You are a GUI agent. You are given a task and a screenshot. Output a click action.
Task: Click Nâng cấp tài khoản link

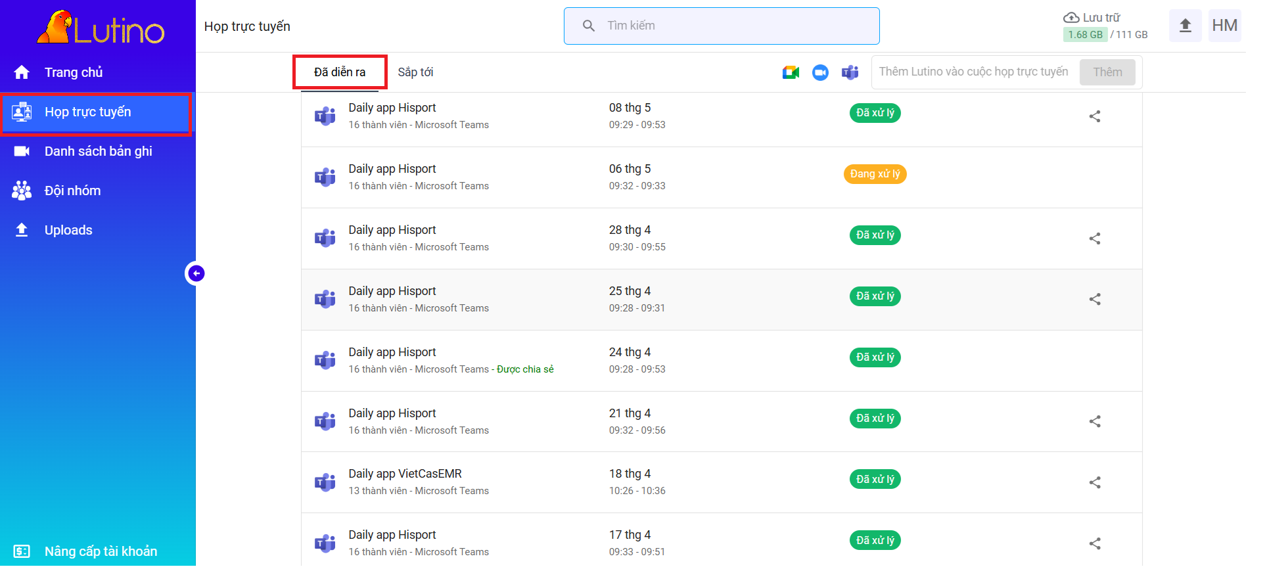[x=101, y=551]
